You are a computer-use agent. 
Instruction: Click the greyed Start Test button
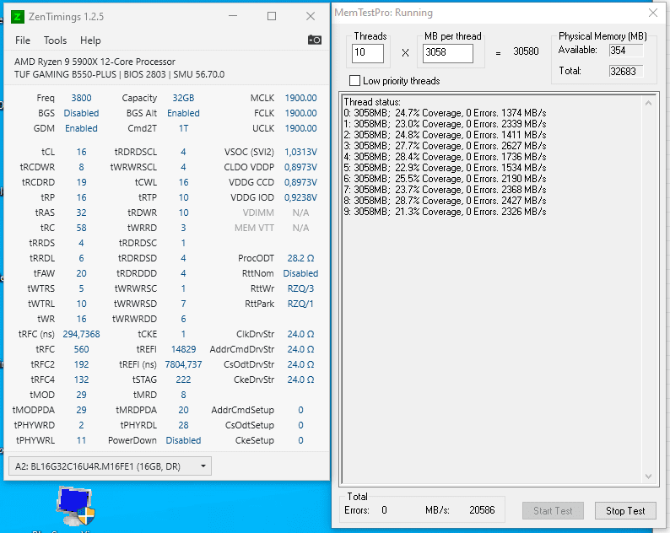553,511
